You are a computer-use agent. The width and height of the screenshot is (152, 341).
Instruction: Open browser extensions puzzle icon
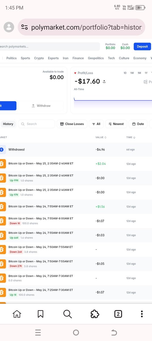[95, 314]
